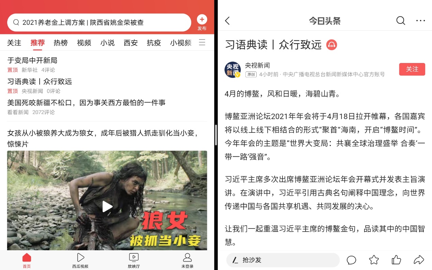Image resolution: width=432 pixels, height=270 pixels.
Task: Share the article with the arrow icon
Action: pyautogui.click(x=419, y=260)
